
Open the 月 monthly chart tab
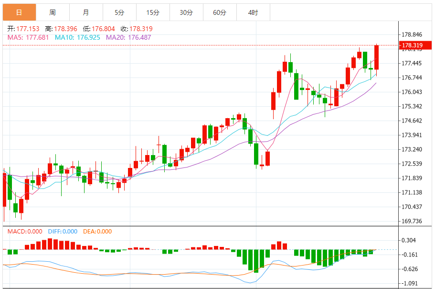(85, 12)
